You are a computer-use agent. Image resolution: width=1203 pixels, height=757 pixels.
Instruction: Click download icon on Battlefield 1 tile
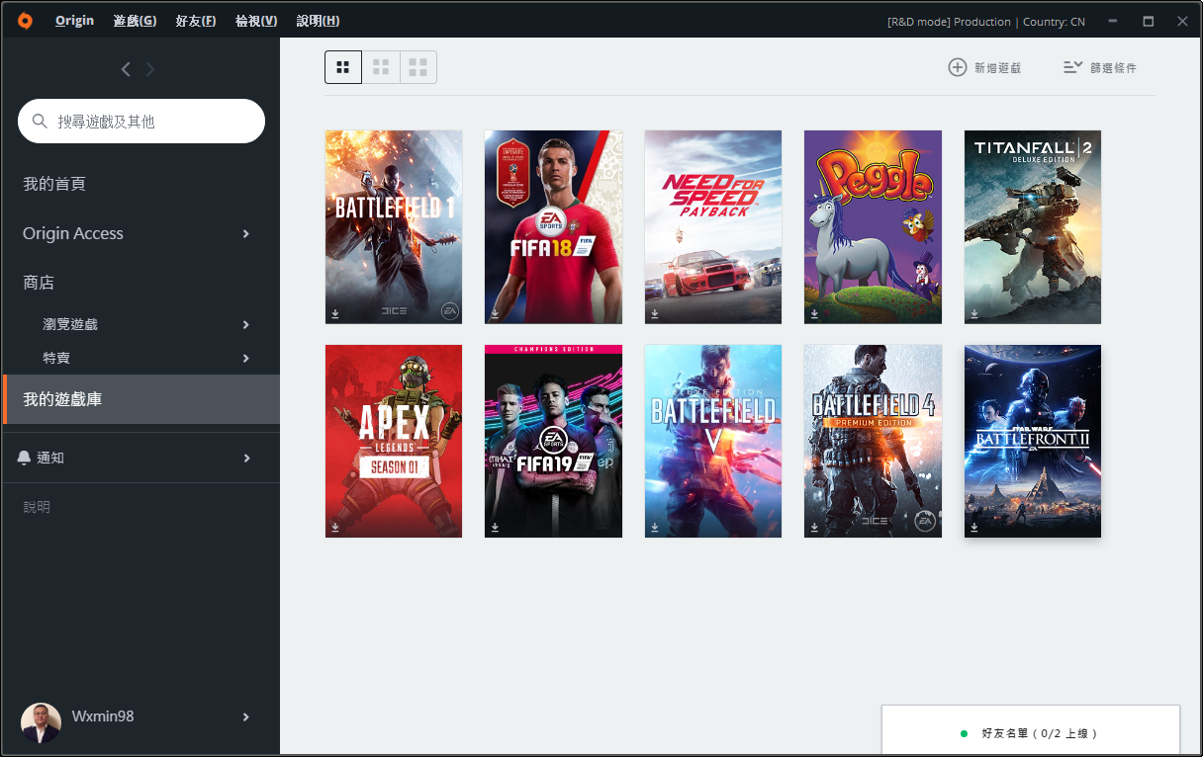coord(335,313)
